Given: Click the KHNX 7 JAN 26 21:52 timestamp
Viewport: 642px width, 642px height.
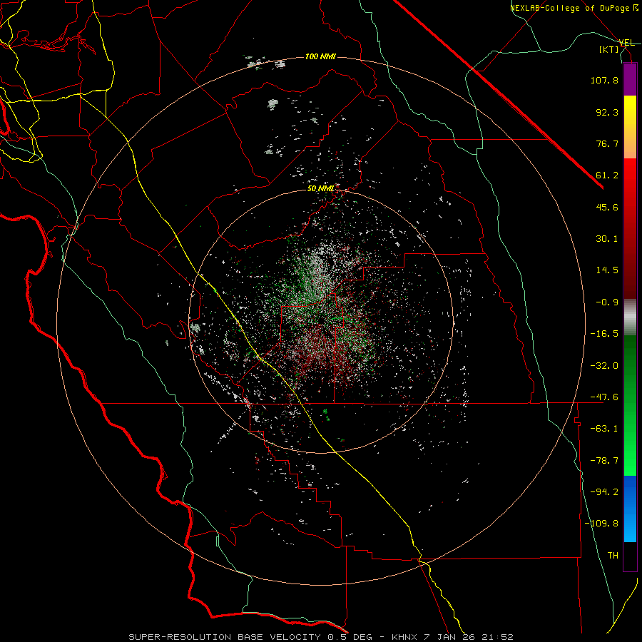Looking at the screenshot, I should (452, 637).
